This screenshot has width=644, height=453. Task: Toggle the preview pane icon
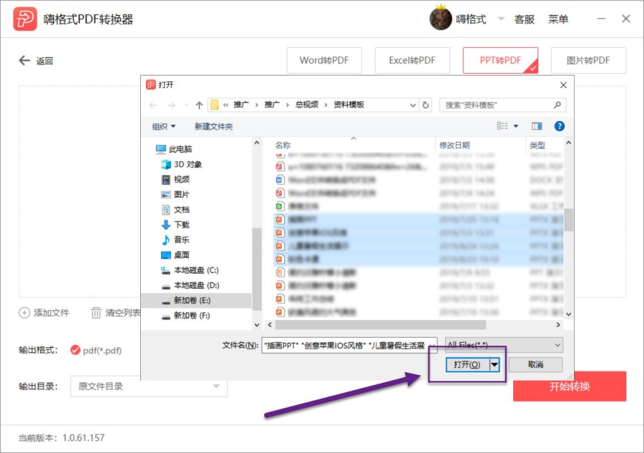coord(537,126)
